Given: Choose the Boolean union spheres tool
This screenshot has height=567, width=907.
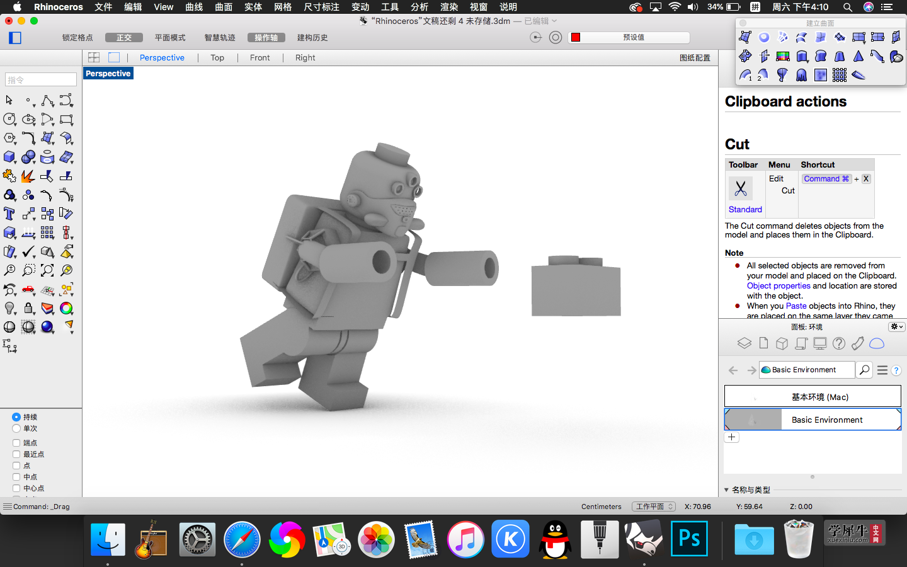Looking at the screenshot, I should point(28,157).
